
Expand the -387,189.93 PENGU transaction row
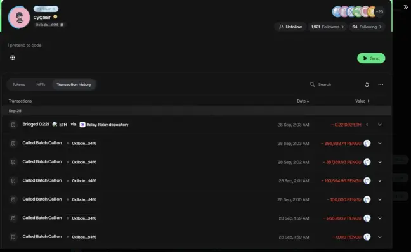[x=379, y=162]
